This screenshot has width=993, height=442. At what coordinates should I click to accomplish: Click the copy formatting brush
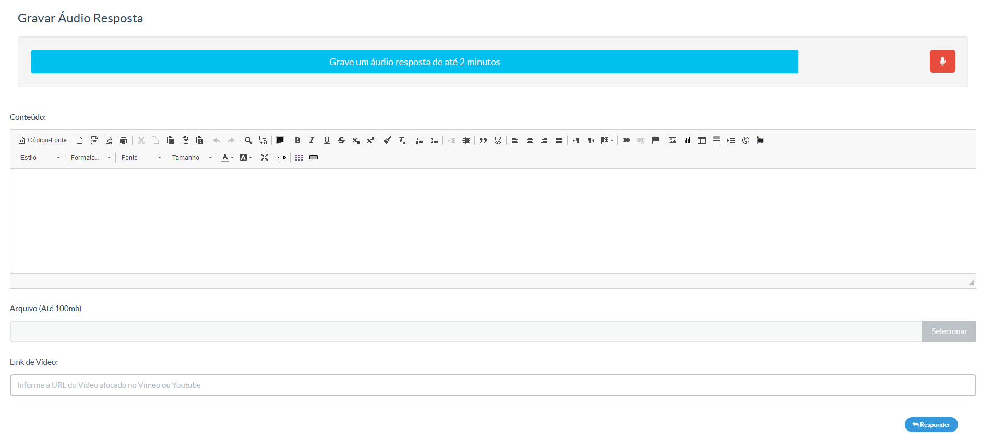(388, 140)
